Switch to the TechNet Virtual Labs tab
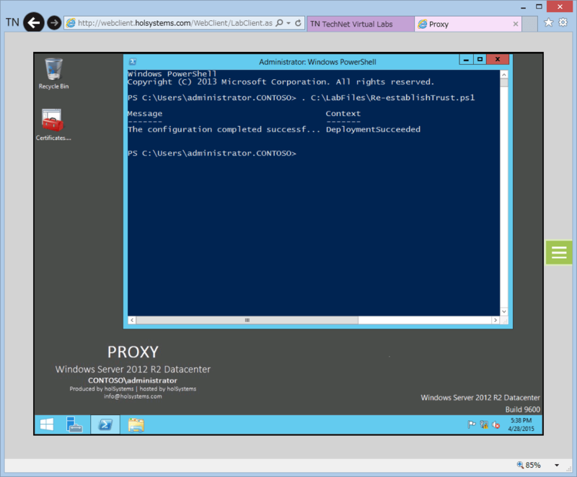577x477 pixels. [360, 24]
